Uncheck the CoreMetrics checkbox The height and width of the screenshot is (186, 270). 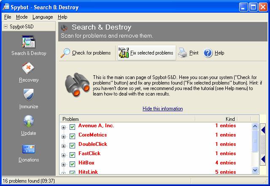coord(72,136)
